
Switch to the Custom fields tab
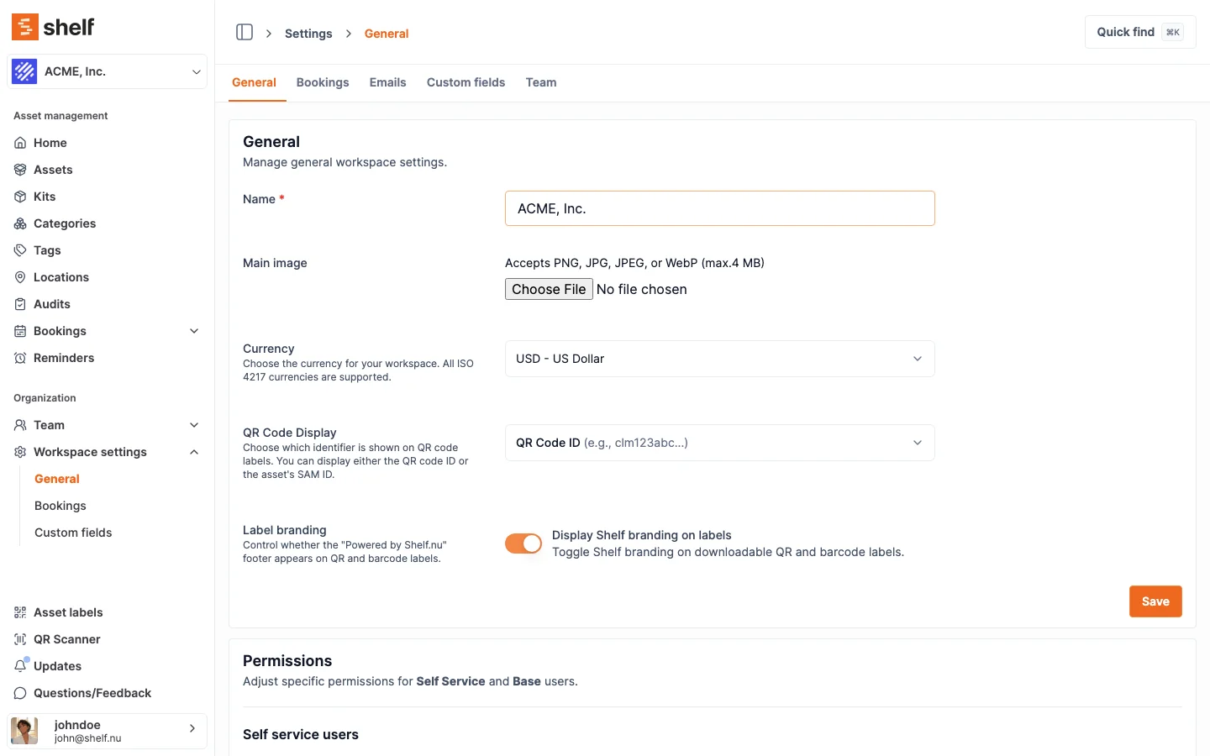[x=466, y=82]
